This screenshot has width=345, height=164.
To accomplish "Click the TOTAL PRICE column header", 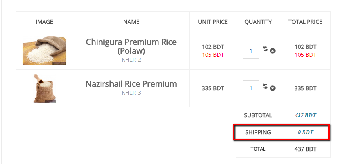I will [305, 22].
